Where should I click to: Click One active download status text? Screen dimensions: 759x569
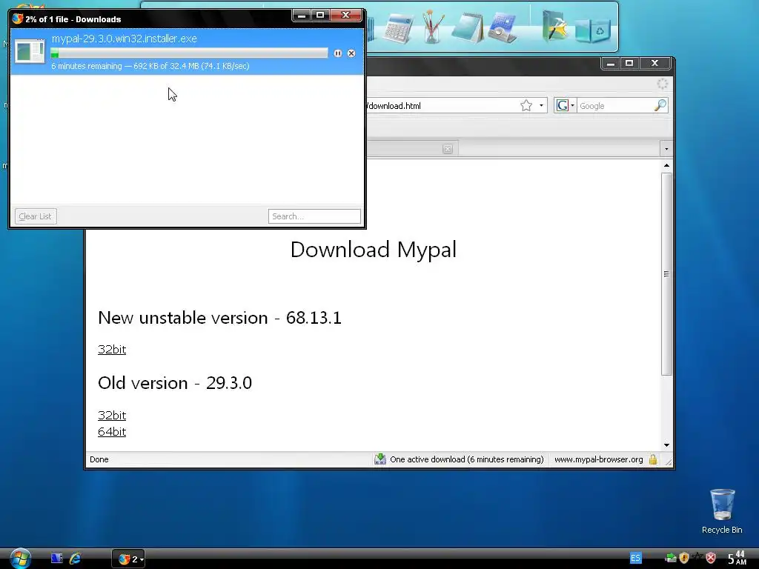click(x=467, y=459)
